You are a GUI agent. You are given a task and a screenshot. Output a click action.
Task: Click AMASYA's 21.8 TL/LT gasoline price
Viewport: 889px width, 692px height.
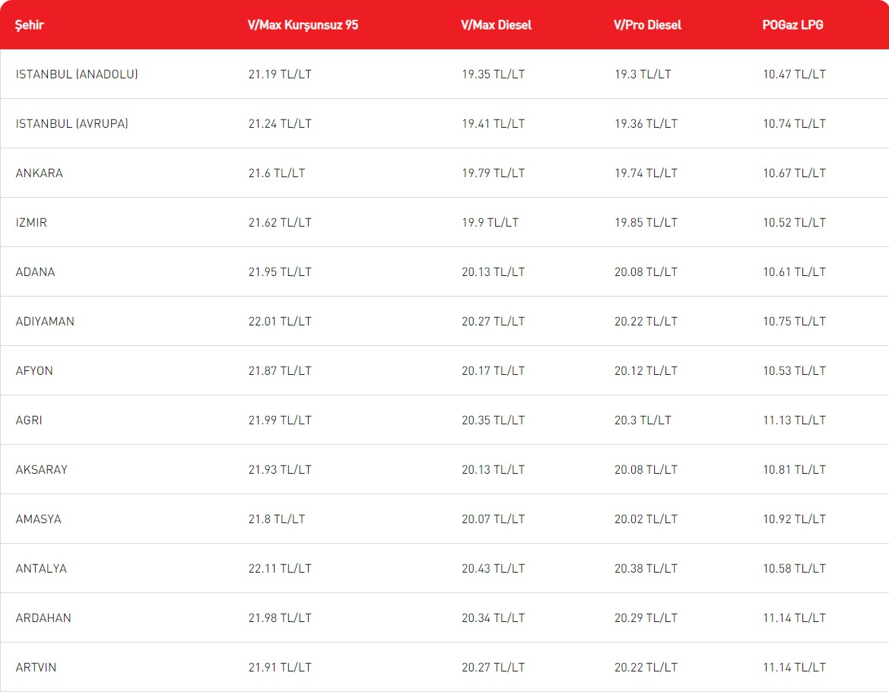[276, 519]
